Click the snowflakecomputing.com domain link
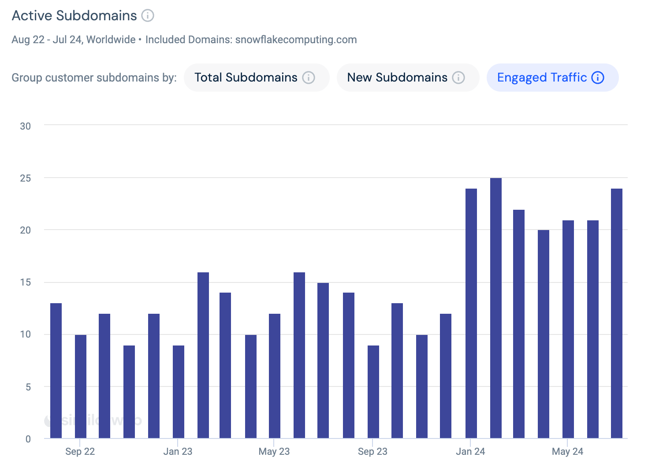Image resolution: width=648 pixels, height=468 pixels. click(296, 39)
